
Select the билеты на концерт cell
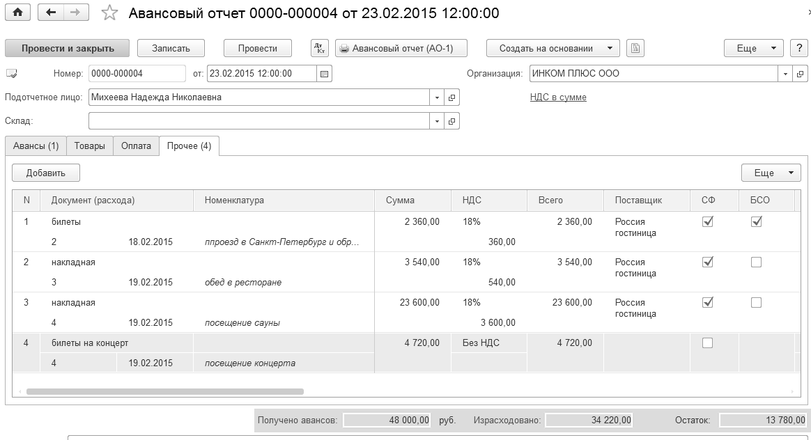[x=117, y=343]
